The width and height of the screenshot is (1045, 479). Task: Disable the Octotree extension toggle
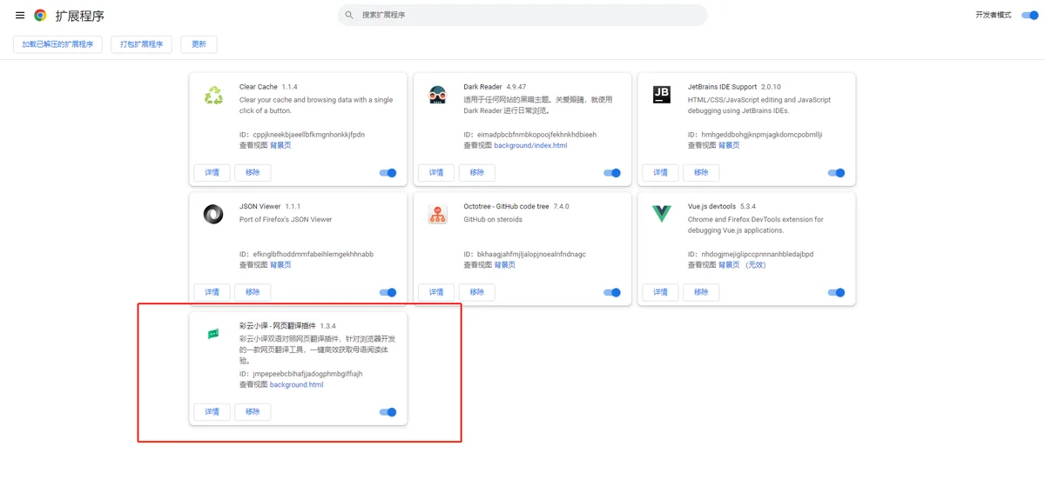tap(612, 292)
